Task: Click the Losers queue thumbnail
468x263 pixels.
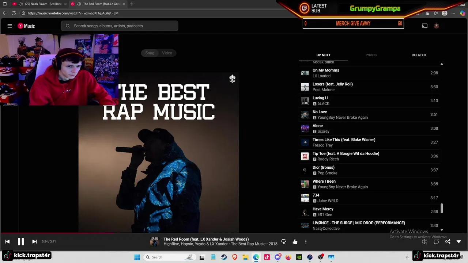Action: pyautogui.click(x=305, y=87)
